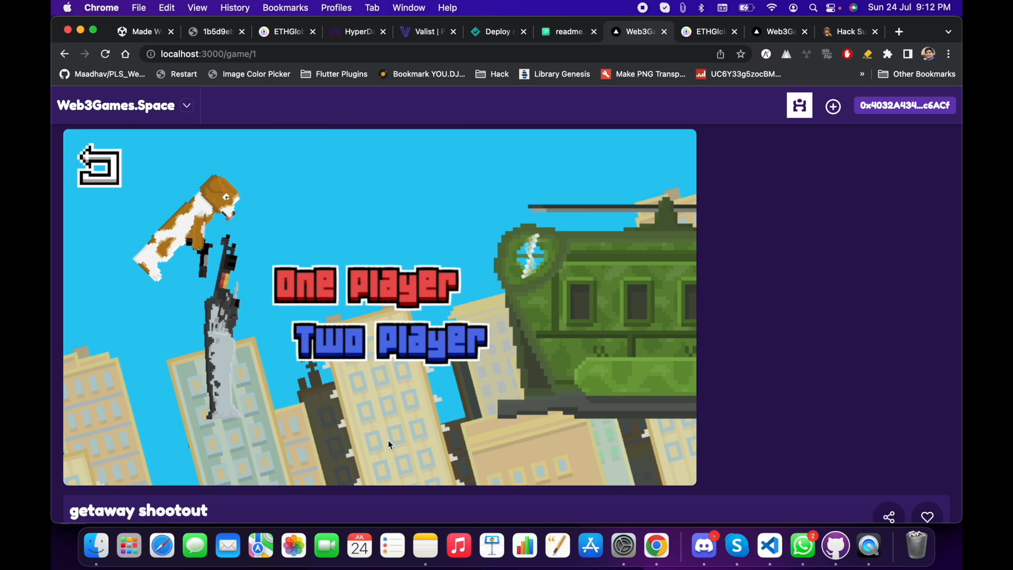Share the getaway shootout game
1013x570 pixels.
click(889, 517)
